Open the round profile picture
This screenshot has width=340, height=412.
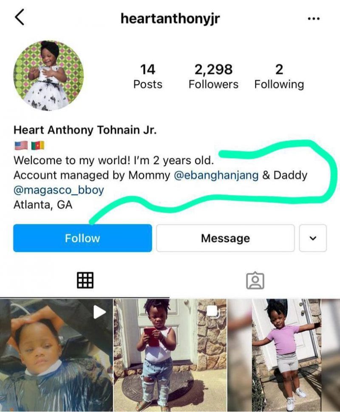click(48, 76)
